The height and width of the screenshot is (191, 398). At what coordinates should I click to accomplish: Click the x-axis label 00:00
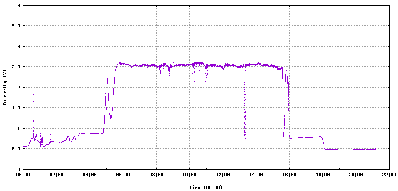tap(23, 175)
